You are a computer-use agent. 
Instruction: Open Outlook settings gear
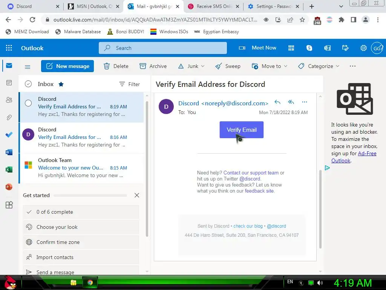(x=364, y=48)
